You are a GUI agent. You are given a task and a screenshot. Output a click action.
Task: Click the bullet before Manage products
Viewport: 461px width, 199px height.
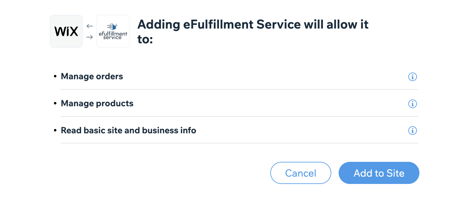click(x=55, y=103)
